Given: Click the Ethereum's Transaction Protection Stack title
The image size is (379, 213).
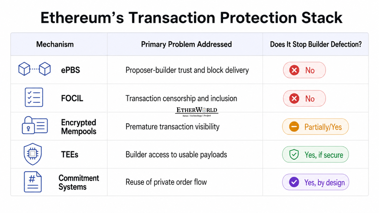Looking at the screenshot, I should pyautogui.click(x=191, y=18).
